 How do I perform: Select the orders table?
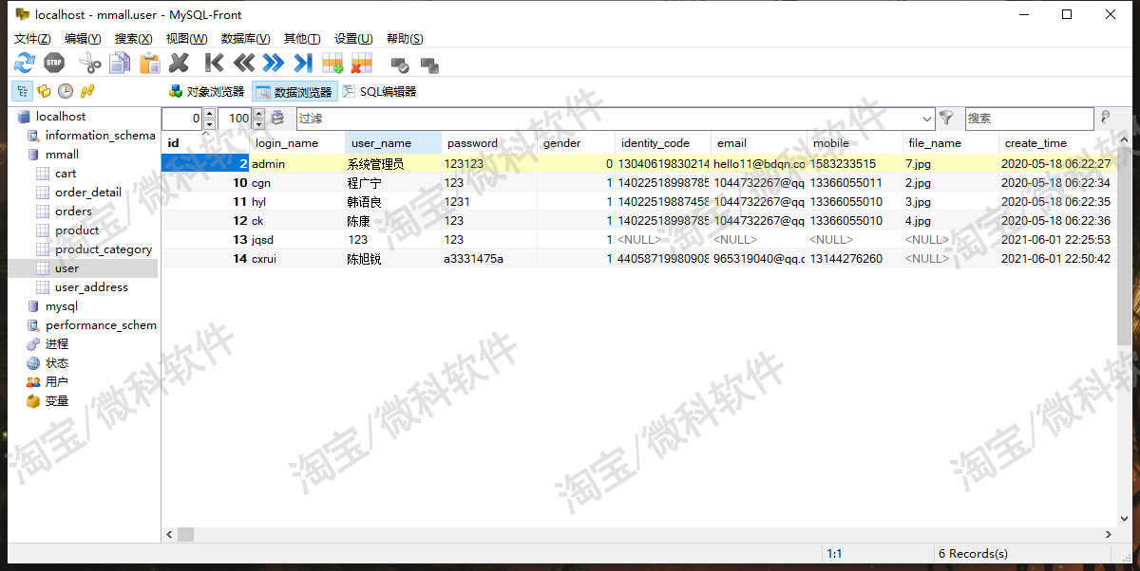click(73, 212)
